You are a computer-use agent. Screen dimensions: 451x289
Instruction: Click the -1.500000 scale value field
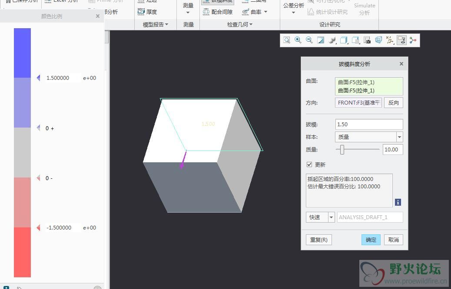coord(63,228)
